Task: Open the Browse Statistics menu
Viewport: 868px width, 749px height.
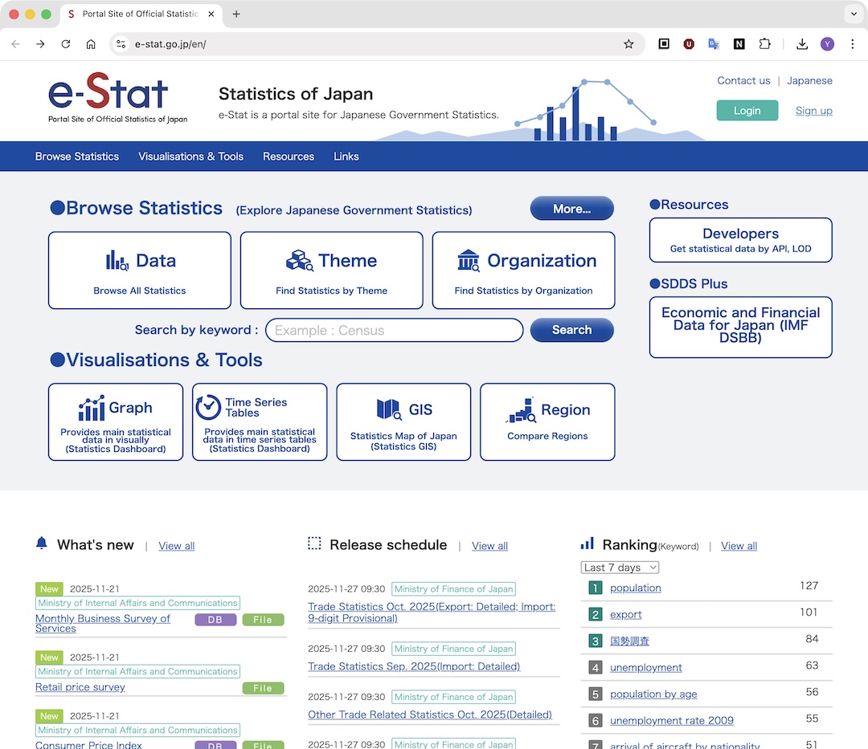Action: pyautogui.click(x=77, y=157)
